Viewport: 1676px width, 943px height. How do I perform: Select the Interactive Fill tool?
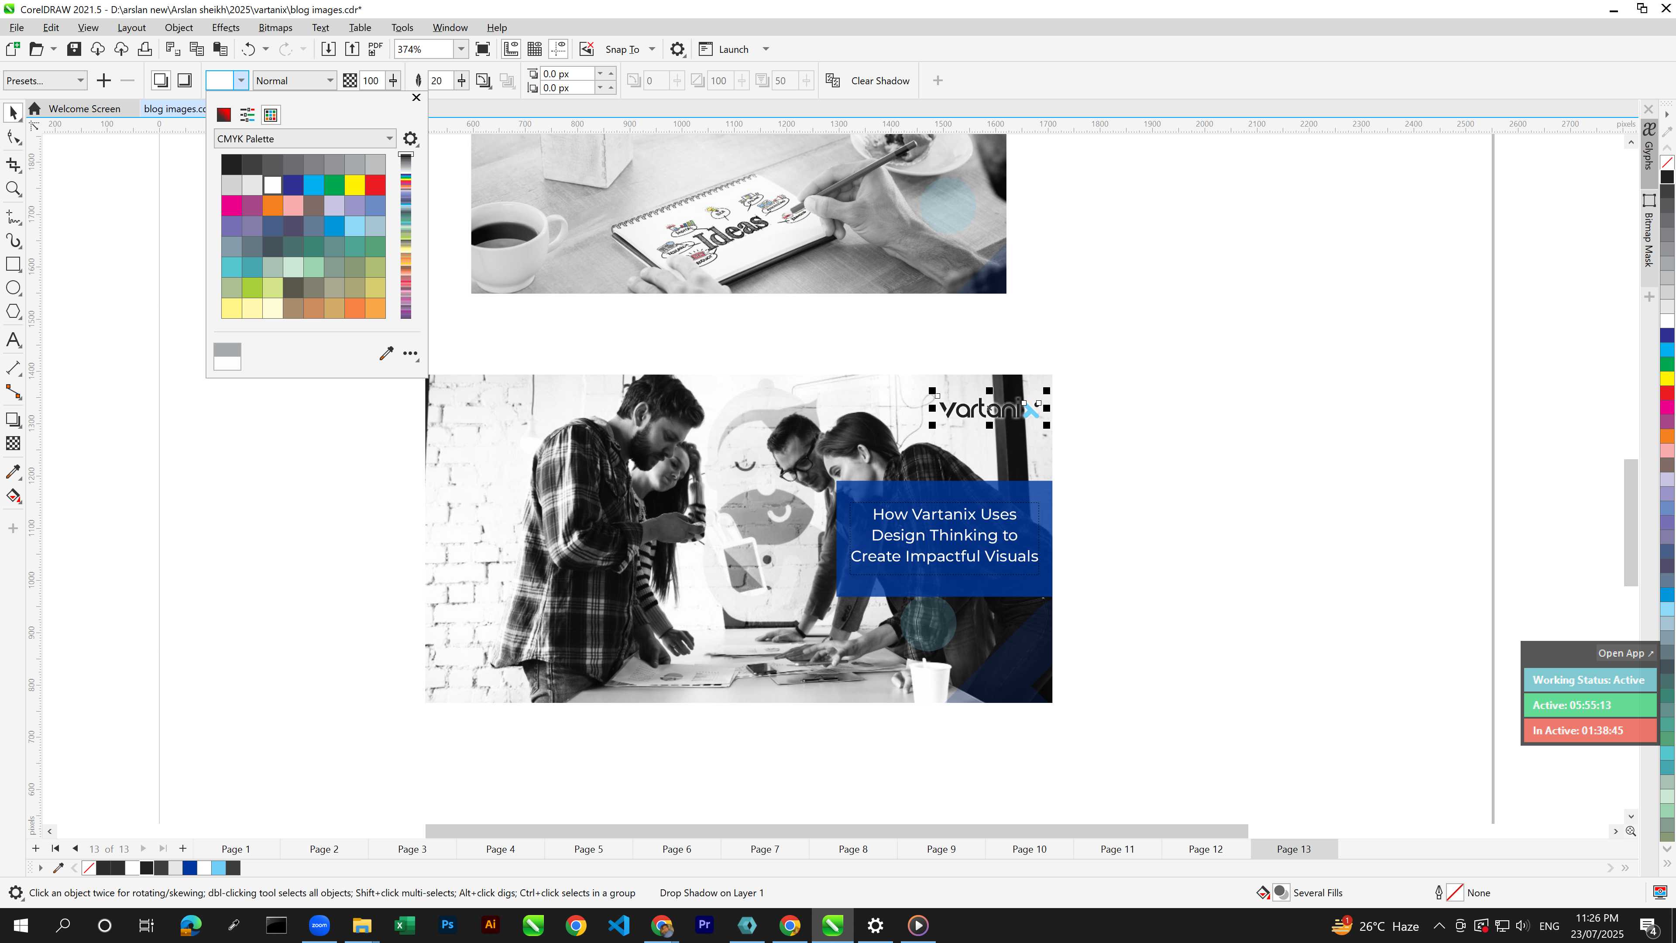13,496
